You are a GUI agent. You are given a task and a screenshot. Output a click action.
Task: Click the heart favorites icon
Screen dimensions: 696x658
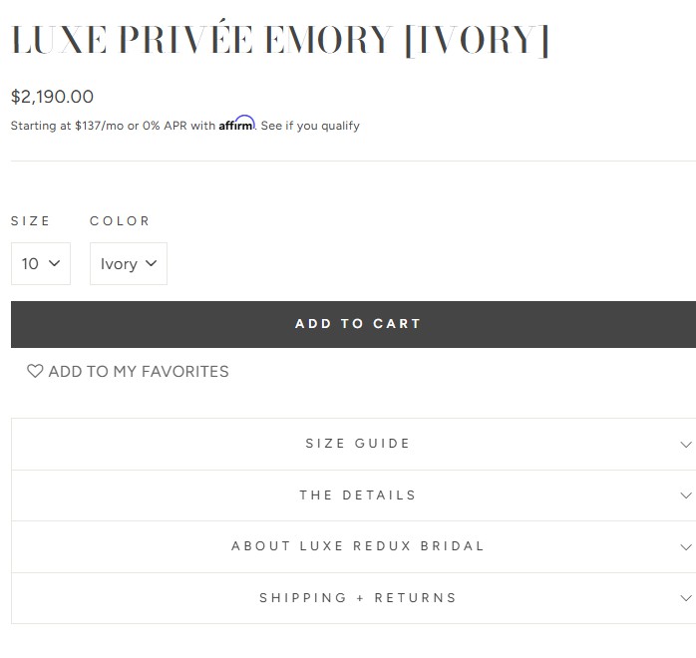point(35,371)
